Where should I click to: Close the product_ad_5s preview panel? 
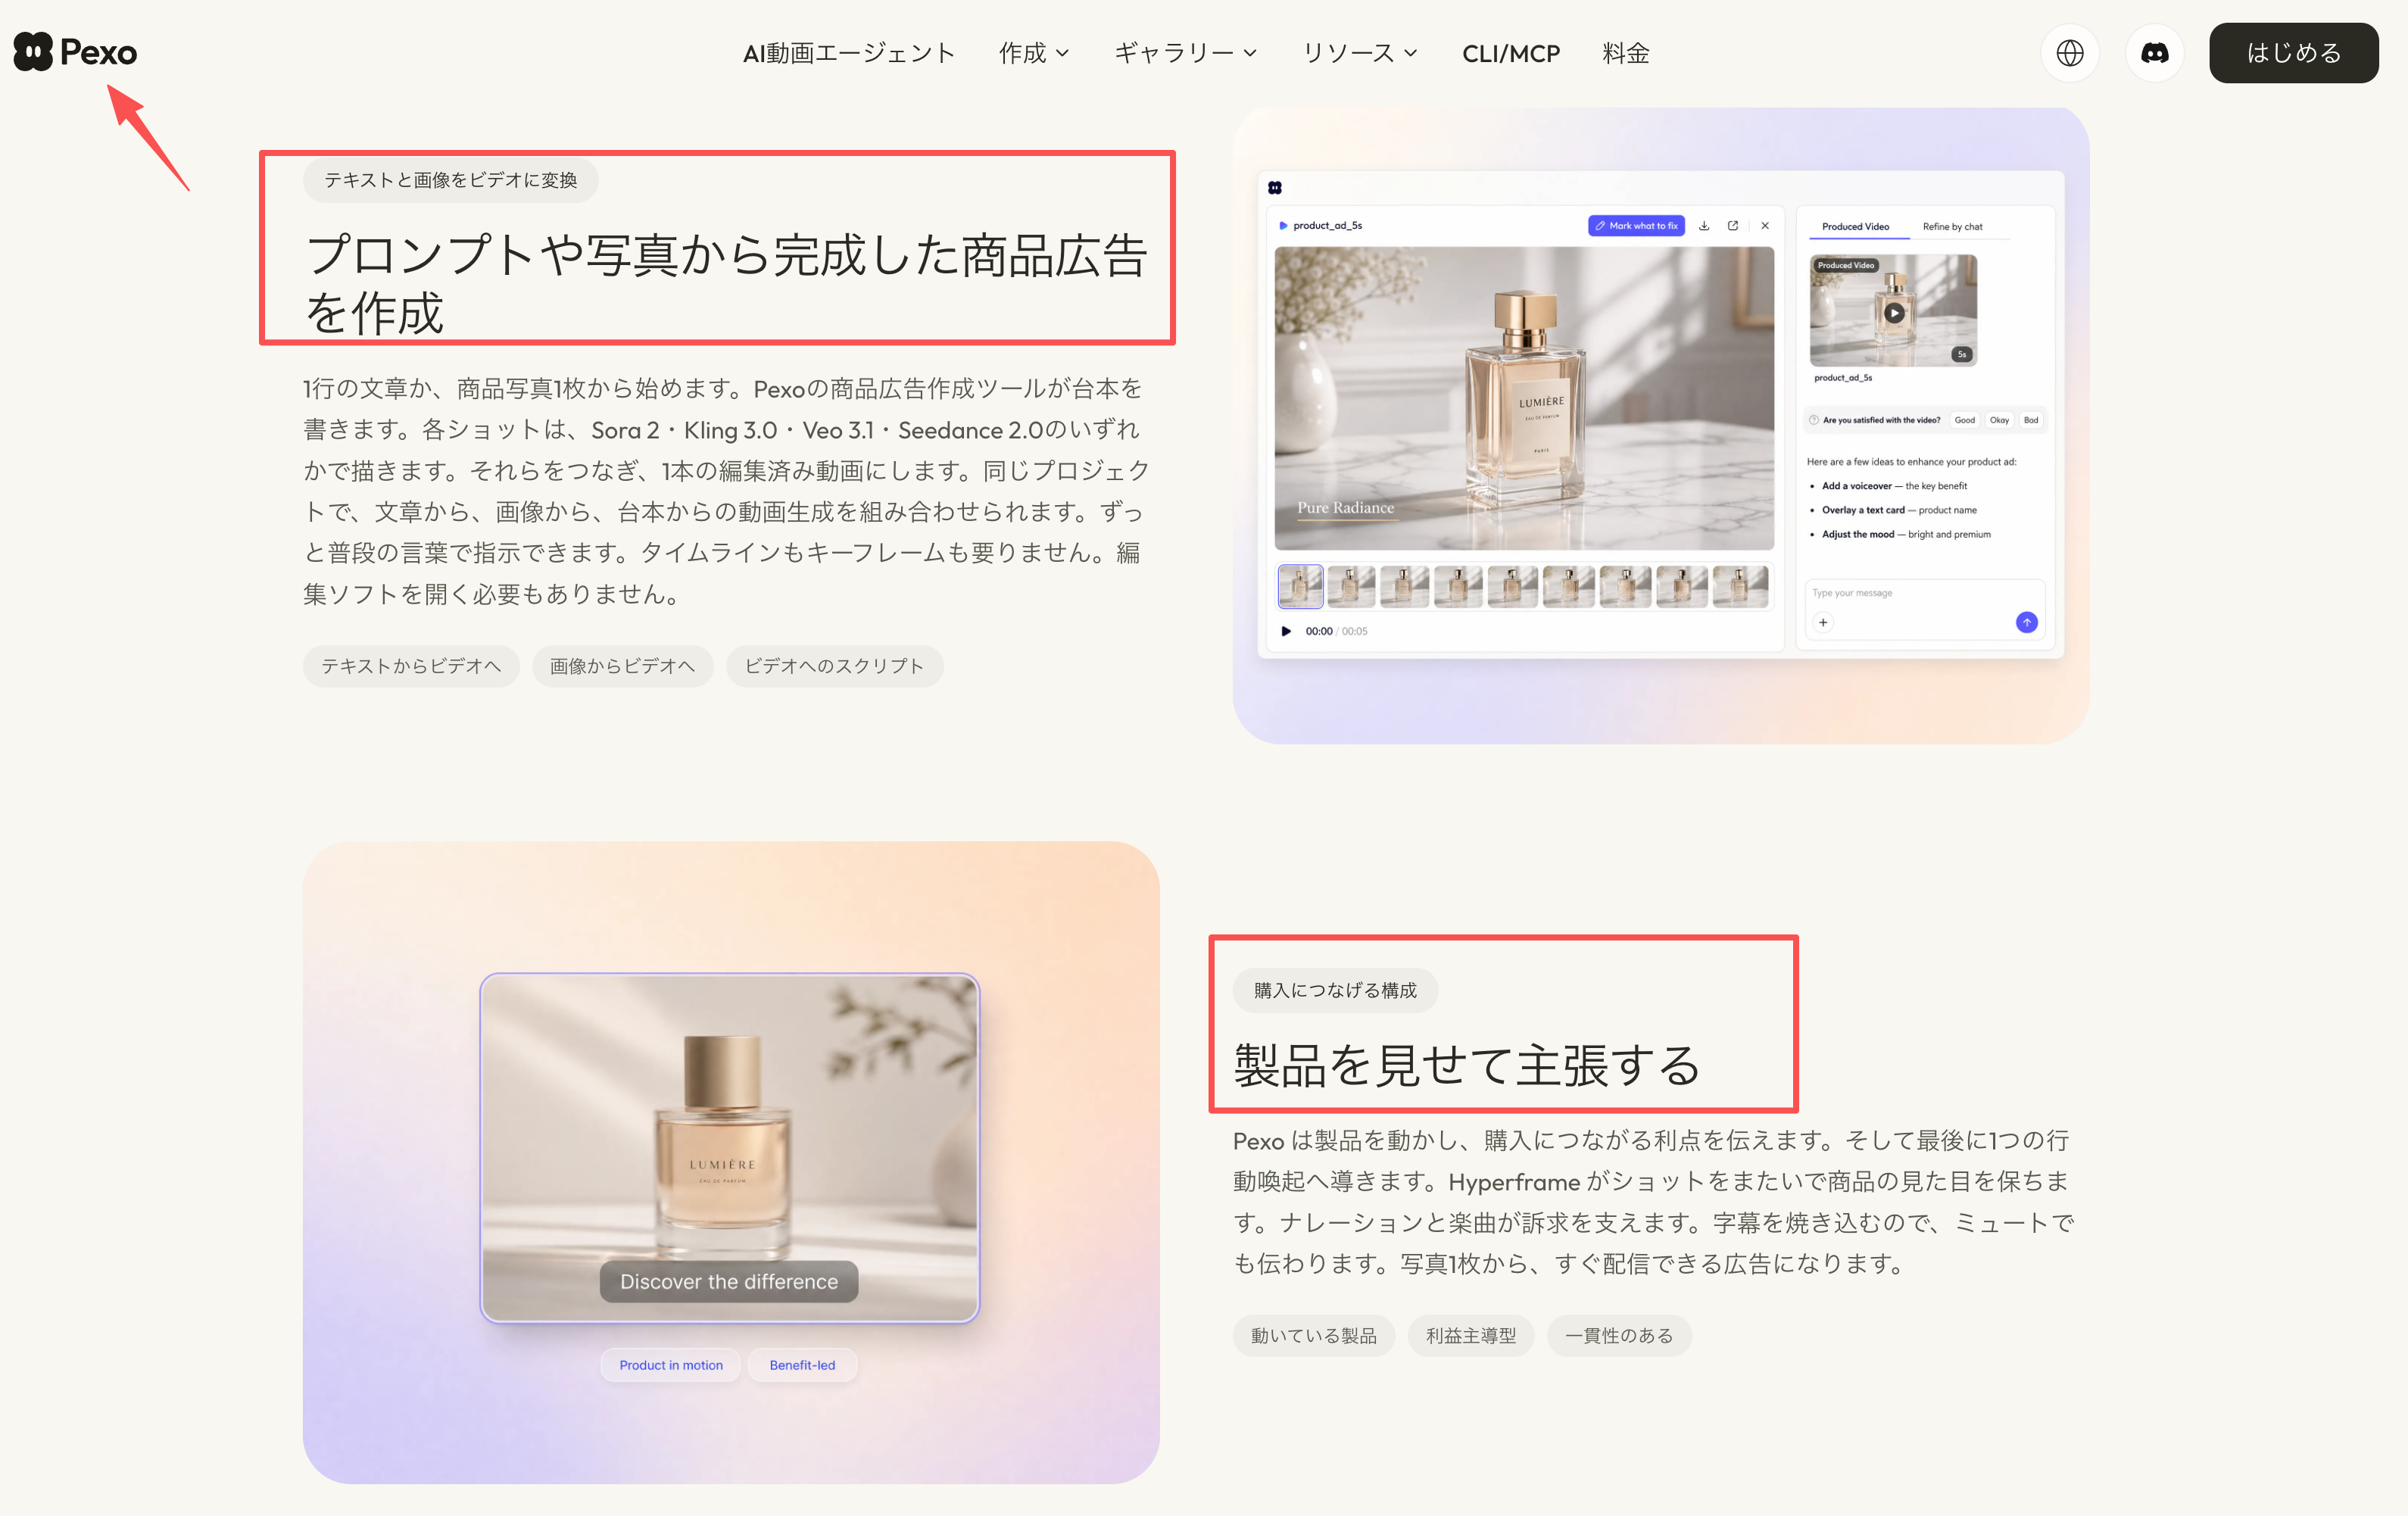click(x=1765, y=226)
